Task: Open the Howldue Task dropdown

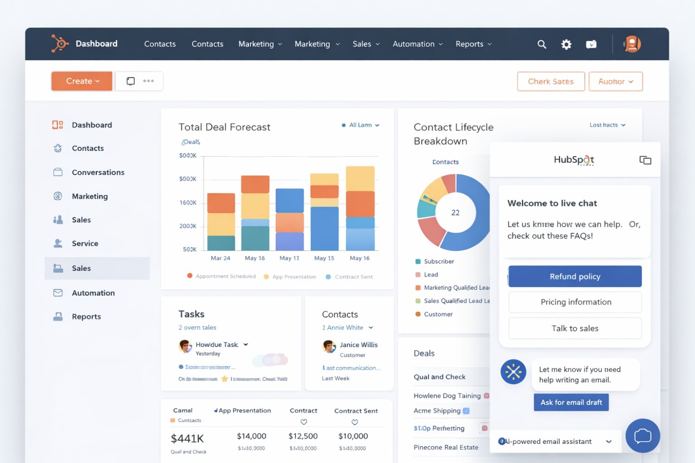Action: 246,344
